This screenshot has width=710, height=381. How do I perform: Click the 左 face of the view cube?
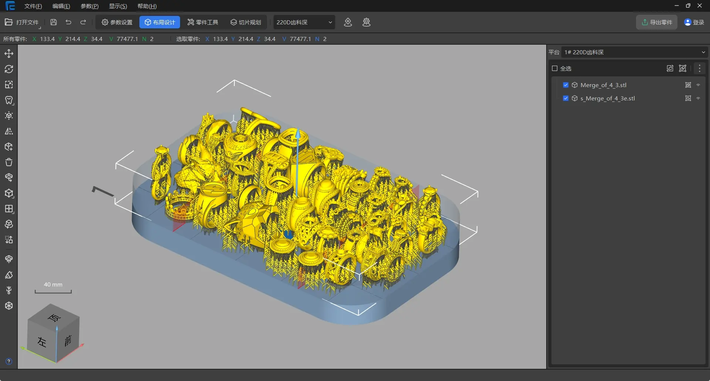42,342
